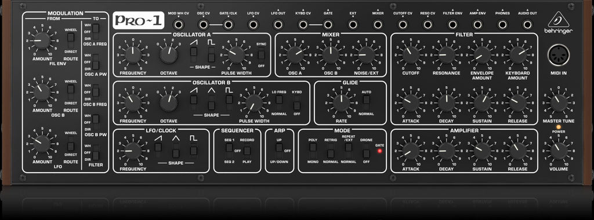This screenshot has width=594, height=220.
Task: Click the GATE output jack
Action: point(328,25)
